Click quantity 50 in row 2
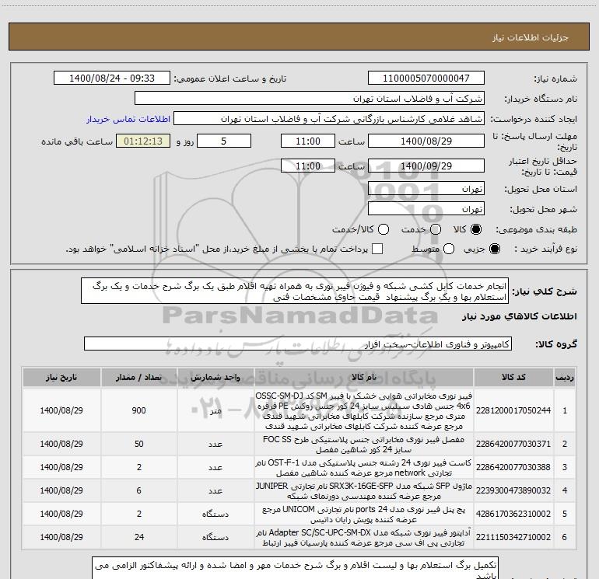599x579 pixels. click(138, 444)
